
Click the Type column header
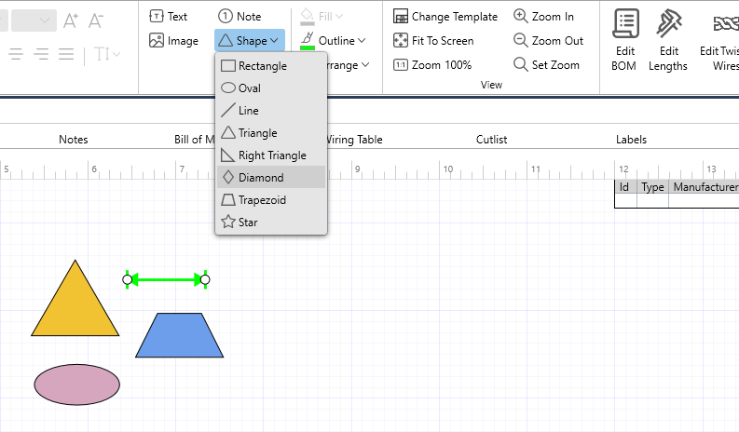pos(652,187)
